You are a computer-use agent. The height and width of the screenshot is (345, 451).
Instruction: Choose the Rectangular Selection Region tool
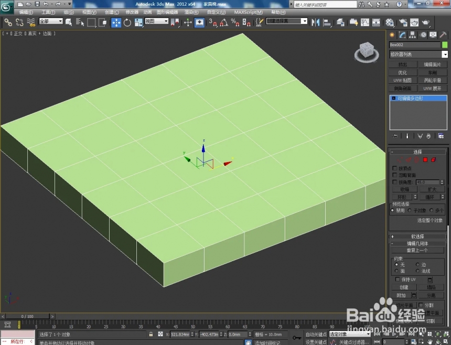coord(91,22)
